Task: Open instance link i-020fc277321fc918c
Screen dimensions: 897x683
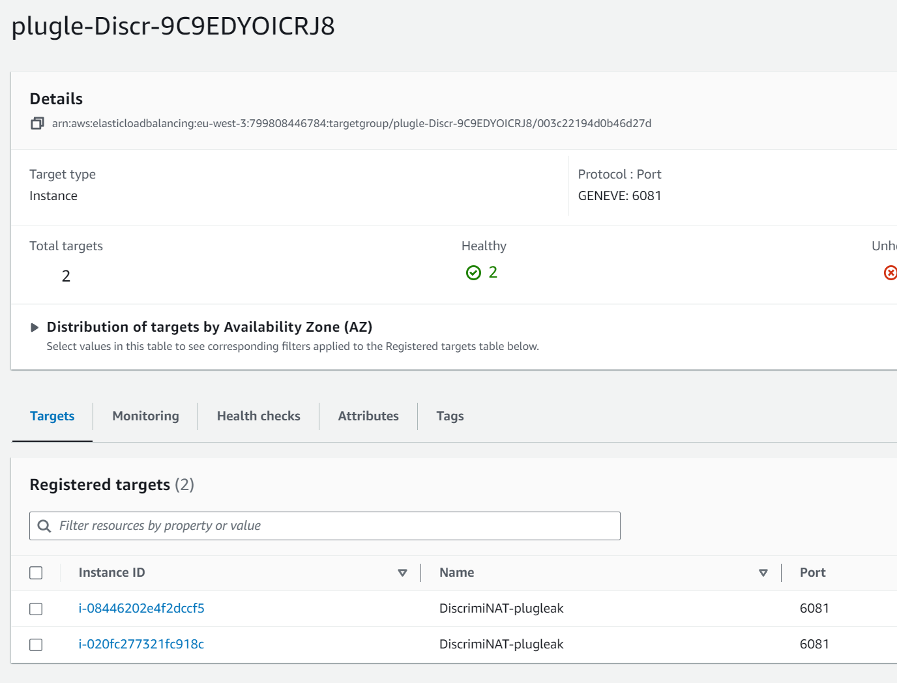Action: 141,644
